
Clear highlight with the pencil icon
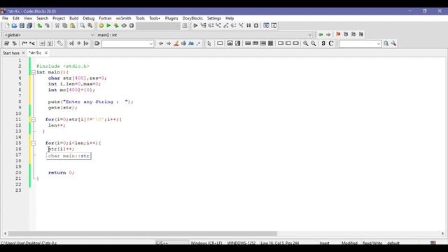pyautogui.click(x=176, y=43)
